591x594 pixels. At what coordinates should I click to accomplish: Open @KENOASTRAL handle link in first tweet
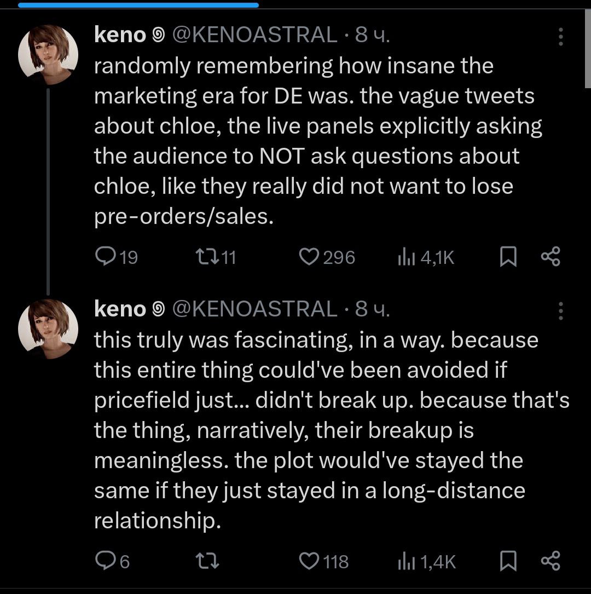click(254, 35)
